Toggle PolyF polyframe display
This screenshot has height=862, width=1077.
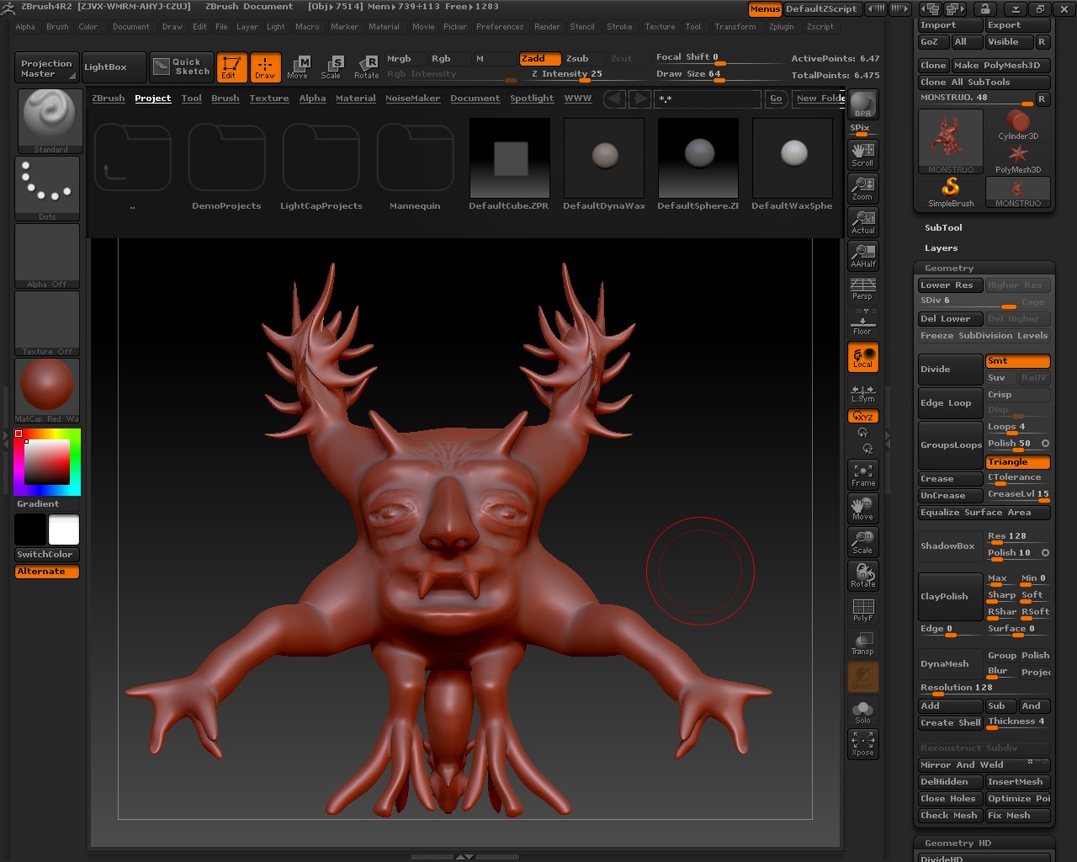click(x=862, y=609)
